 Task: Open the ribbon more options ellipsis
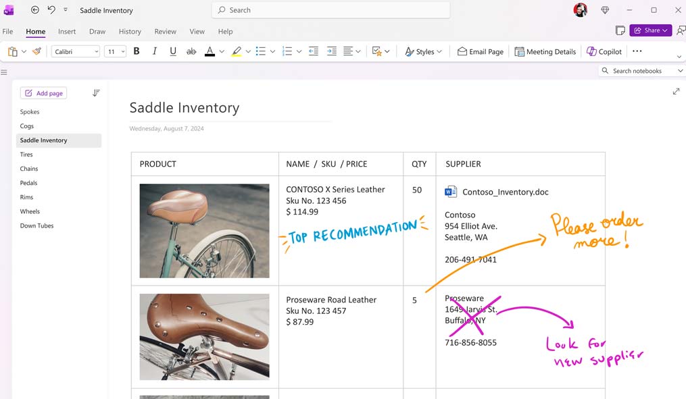pos(637,51)
